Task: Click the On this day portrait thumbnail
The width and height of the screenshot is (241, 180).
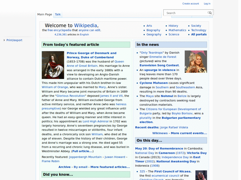Action: 201,175
